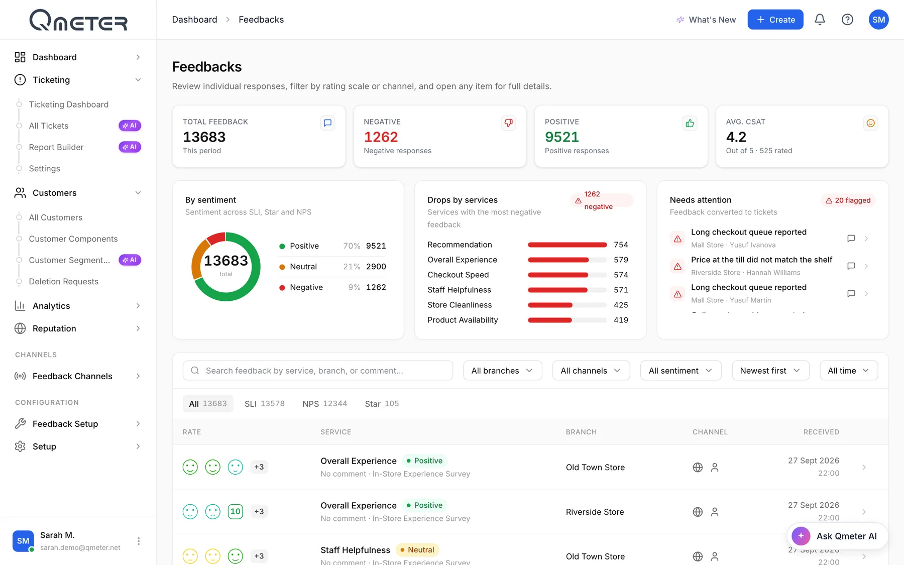Expand the Setup section chevron

click(138, 446)
